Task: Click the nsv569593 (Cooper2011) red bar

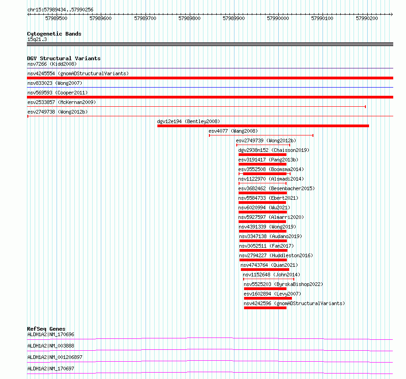Action: pos(210,97)
